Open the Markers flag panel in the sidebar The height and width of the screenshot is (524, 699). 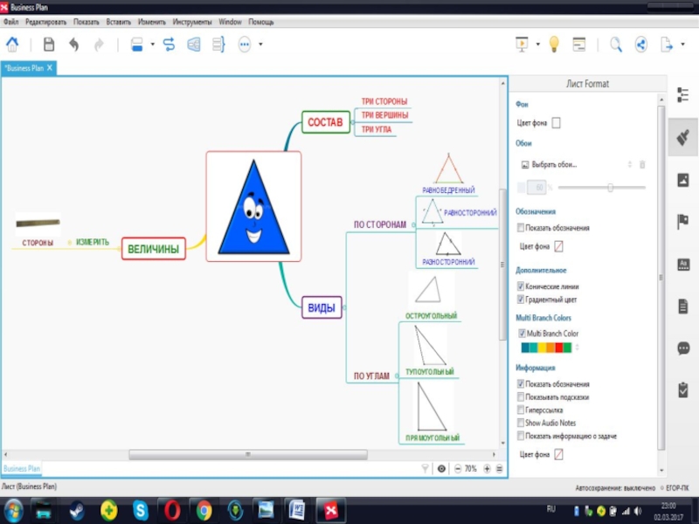tap(683, 222)
